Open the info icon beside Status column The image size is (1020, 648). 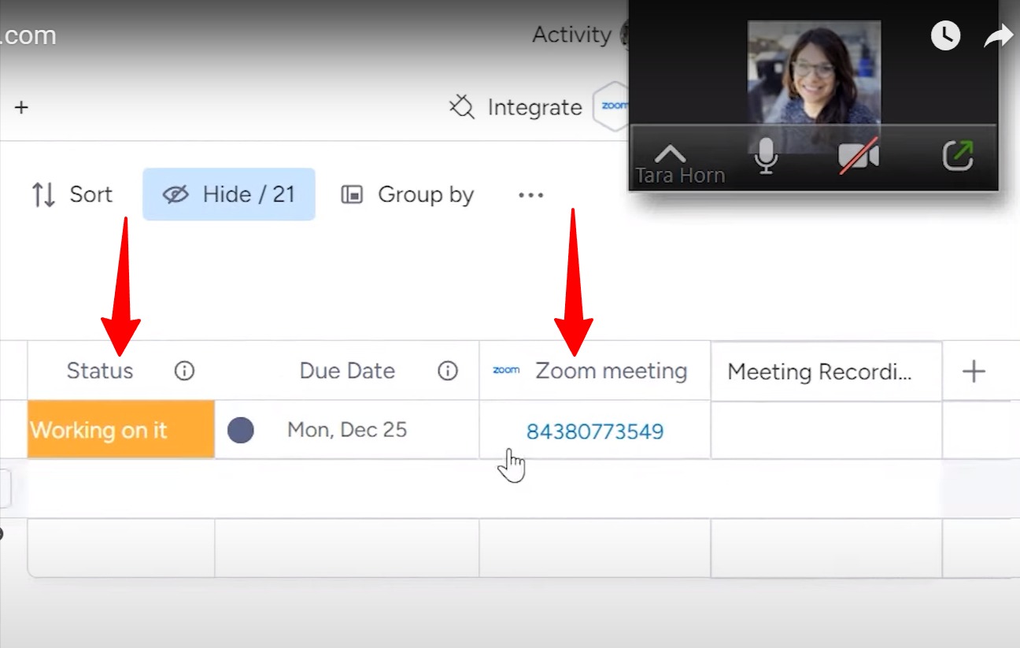pos(183,370)
